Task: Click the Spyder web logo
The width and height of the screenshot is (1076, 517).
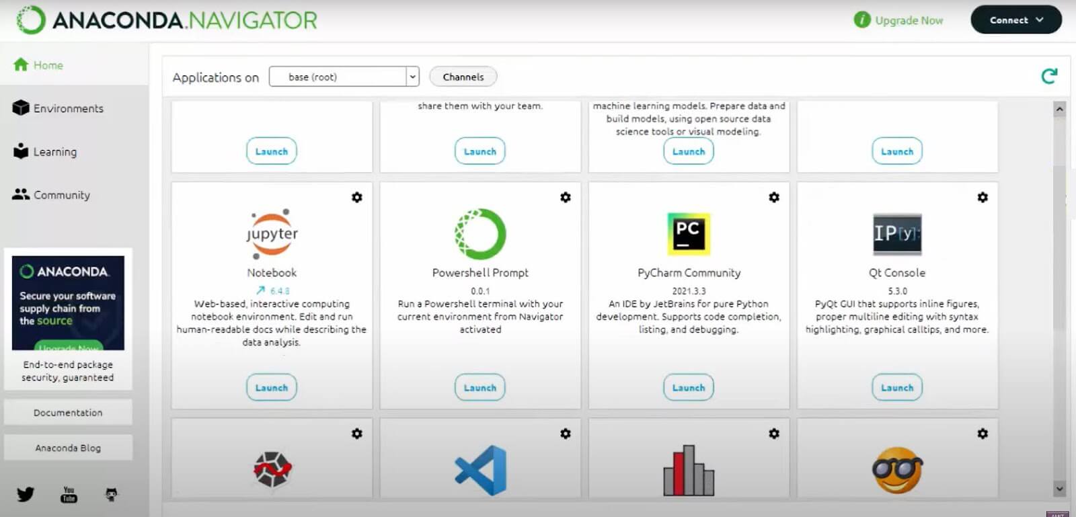Action: [272, 469]
